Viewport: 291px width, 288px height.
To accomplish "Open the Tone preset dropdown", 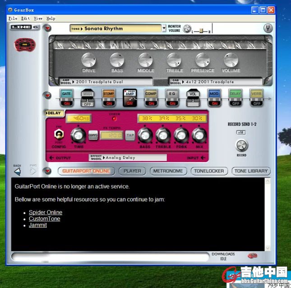I will (164, 28).
